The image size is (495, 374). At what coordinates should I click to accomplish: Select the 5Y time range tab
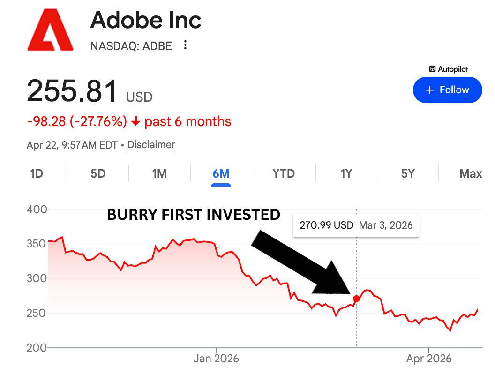click(408, 174)
